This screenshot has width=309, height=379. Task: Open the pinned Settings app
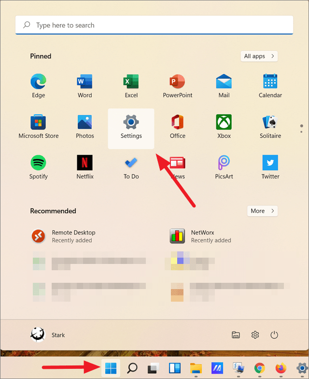point(131,129)
